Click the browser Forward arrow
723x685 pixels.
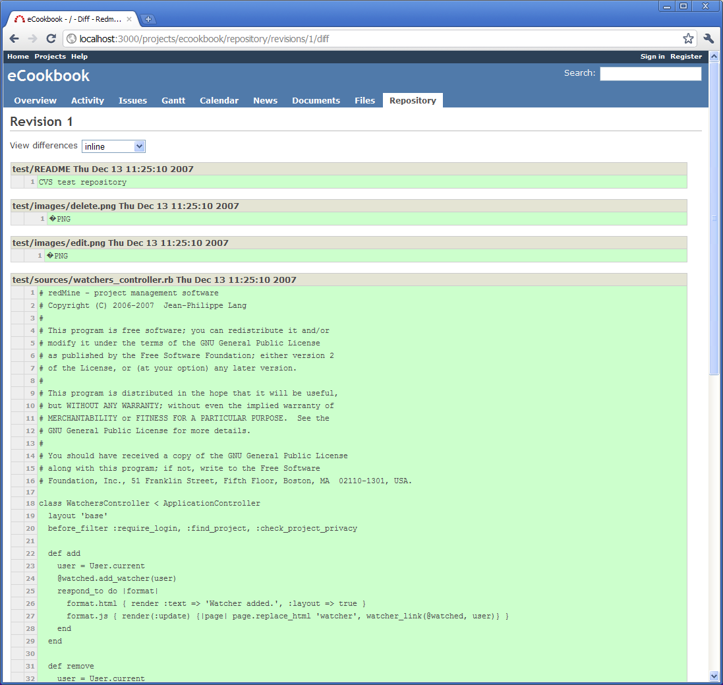32,39
